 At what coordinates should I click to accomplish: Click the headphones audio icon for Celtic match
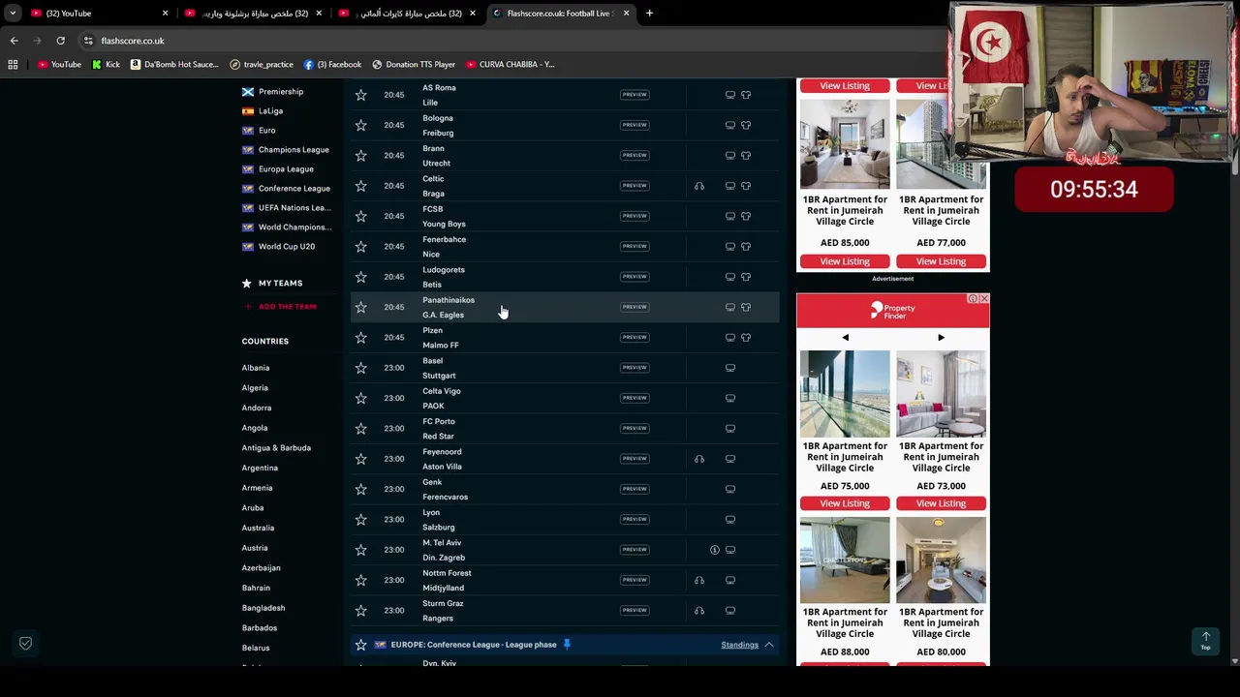699,186
